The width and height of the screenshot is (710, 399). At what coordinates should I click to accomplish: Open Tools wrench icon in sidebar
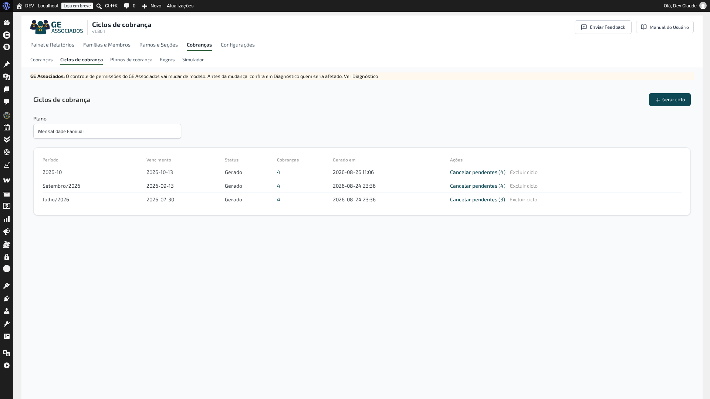7,324
